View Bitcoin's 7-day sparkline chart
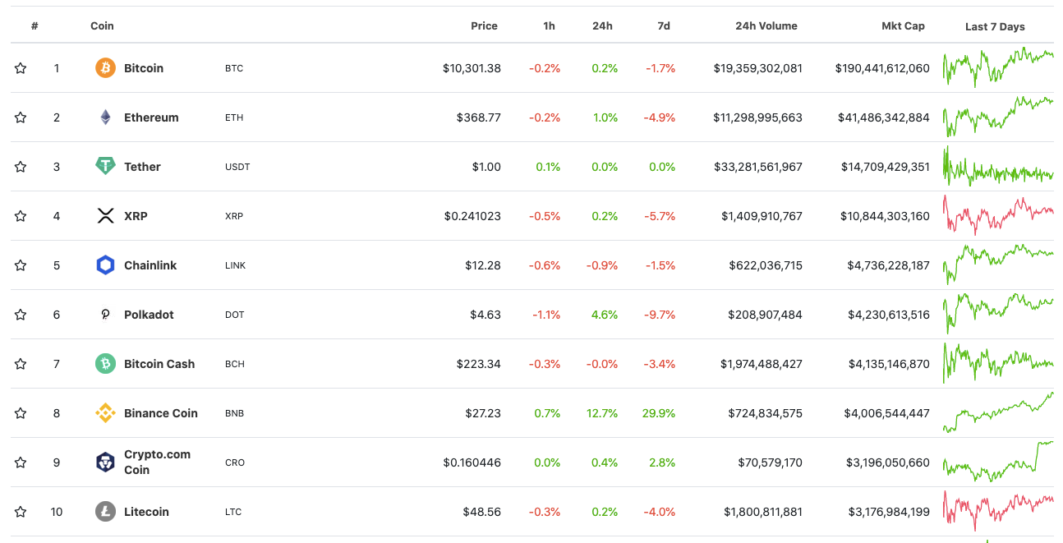 click(x=998, y=67)
